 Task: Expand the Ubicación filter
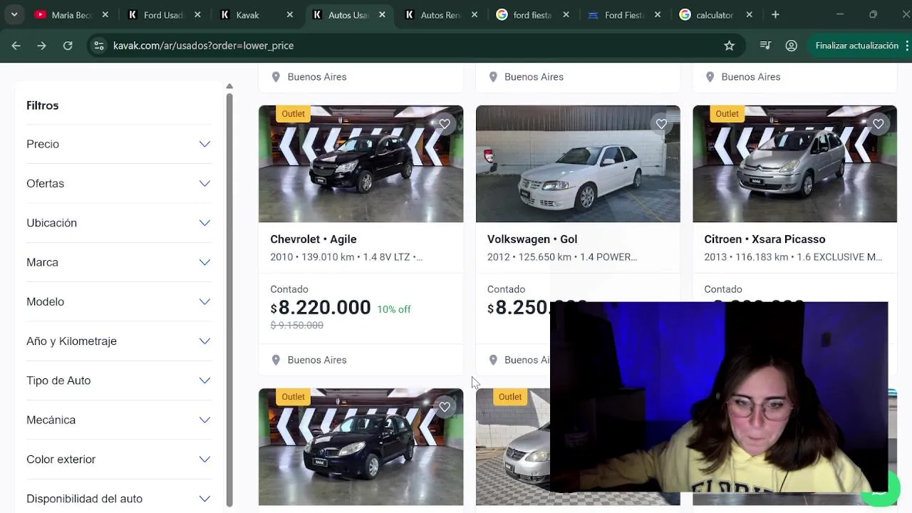tap(118, 223)
